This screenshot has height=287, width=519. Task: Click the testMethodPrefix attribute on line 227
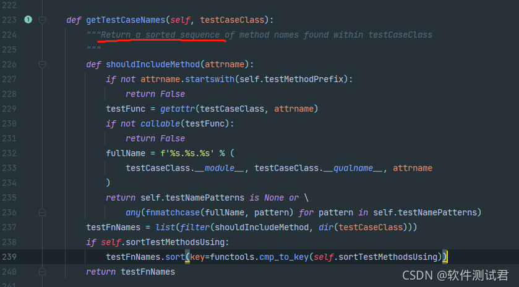pos(304,79)
